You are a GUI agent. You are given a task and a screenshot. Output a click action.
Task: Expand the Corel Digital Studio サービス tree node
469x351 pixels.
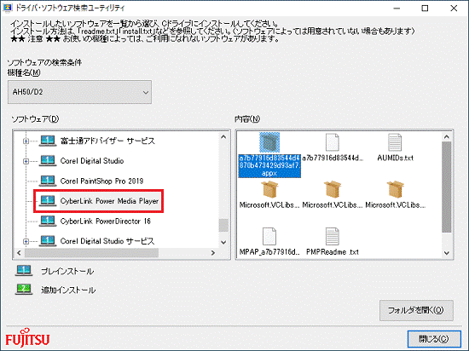click(26, 241)
